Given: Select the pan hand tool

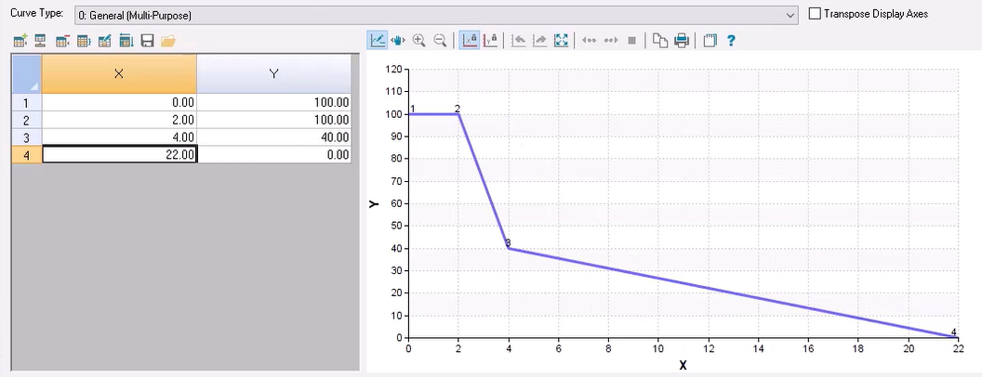Looking at the screenshot, I should pos(398,41).
